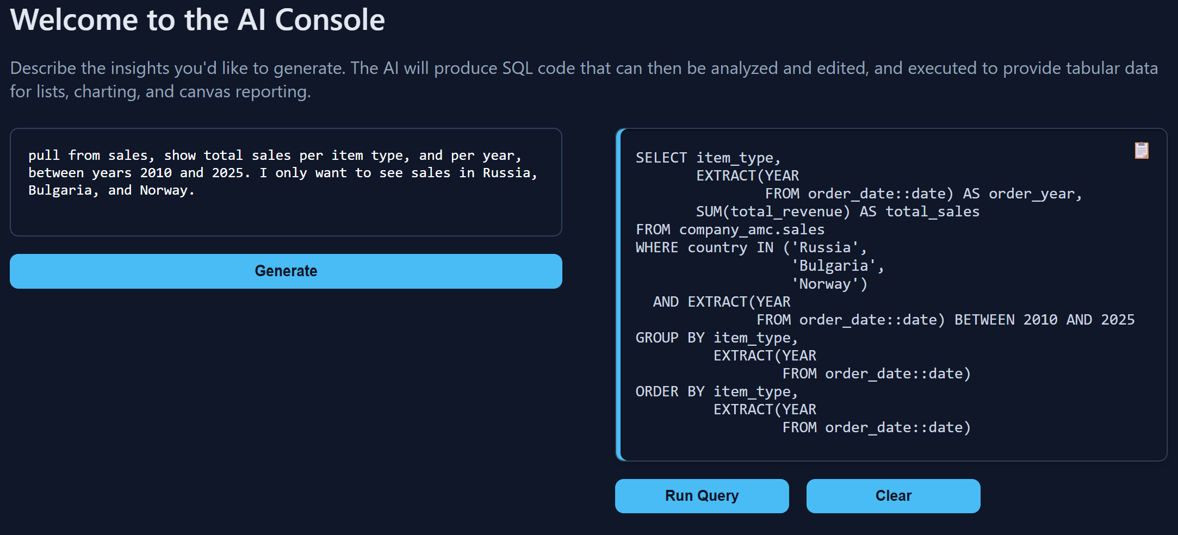Select the SELECT item_type line
The image size is (1178, 535).
[x=707, y=157]
